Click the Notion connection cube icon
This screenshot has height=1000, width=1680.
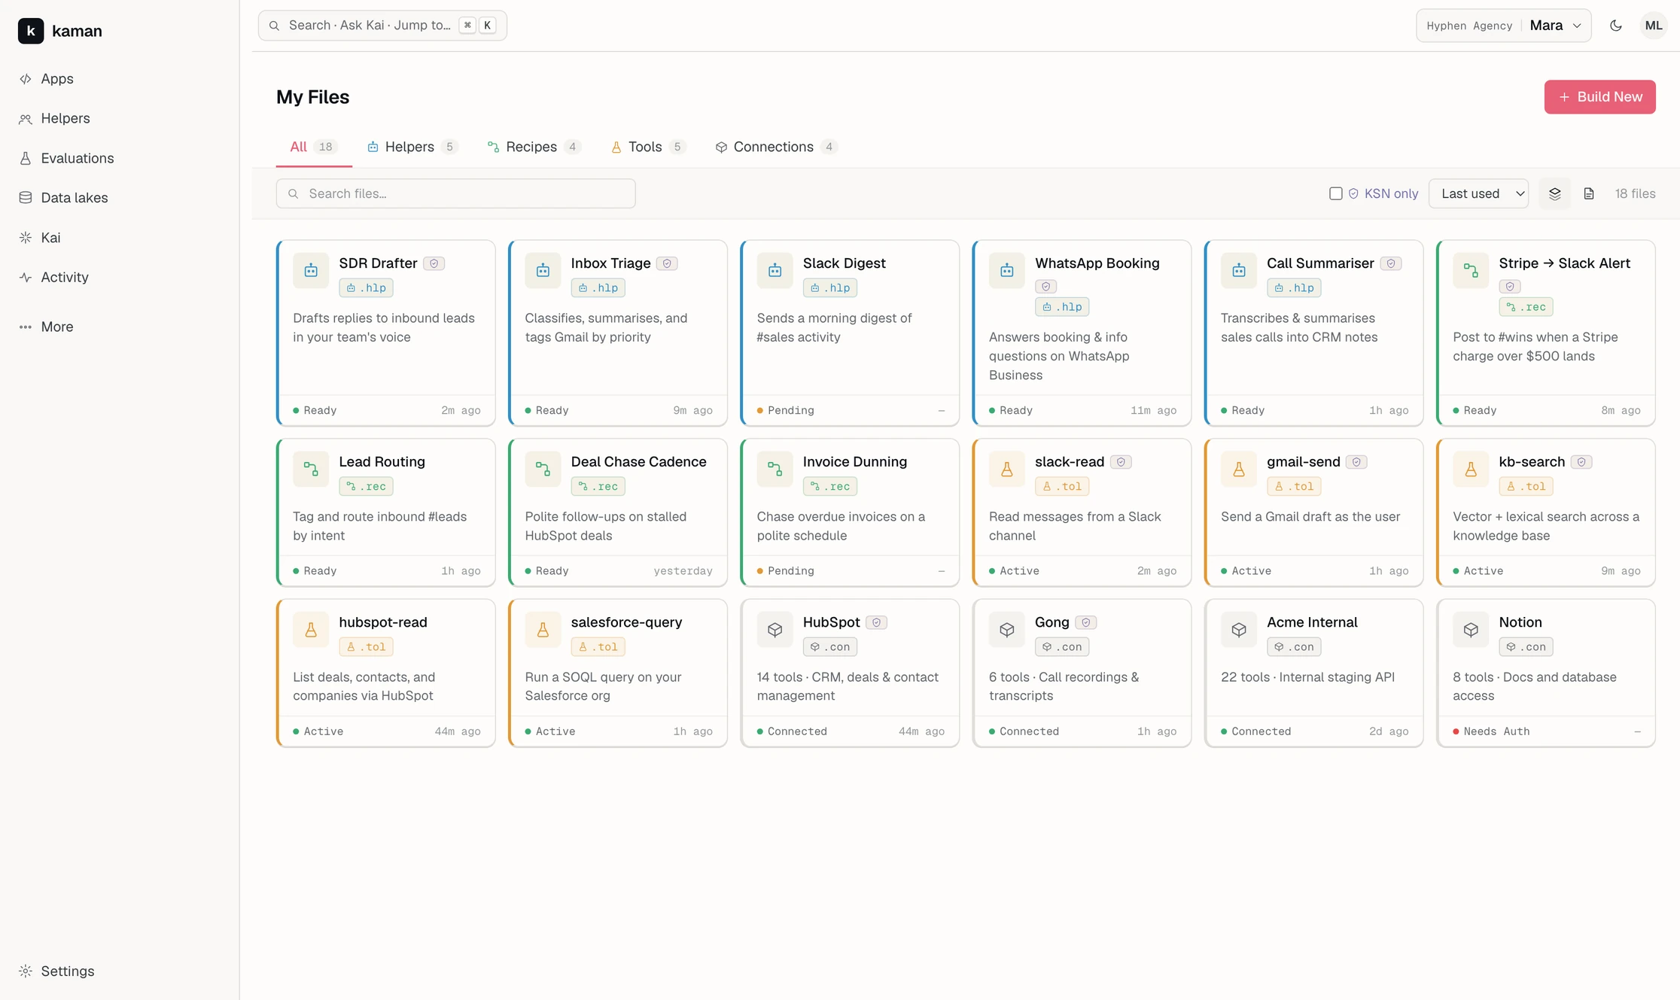pyautogui.click(x=1470, y=630)
